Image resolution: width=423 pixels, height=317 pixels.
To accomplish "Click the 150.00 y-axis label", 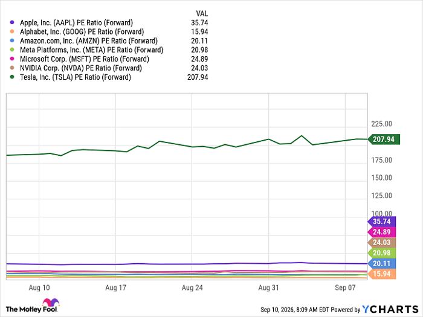I will (x=381, y=178).
